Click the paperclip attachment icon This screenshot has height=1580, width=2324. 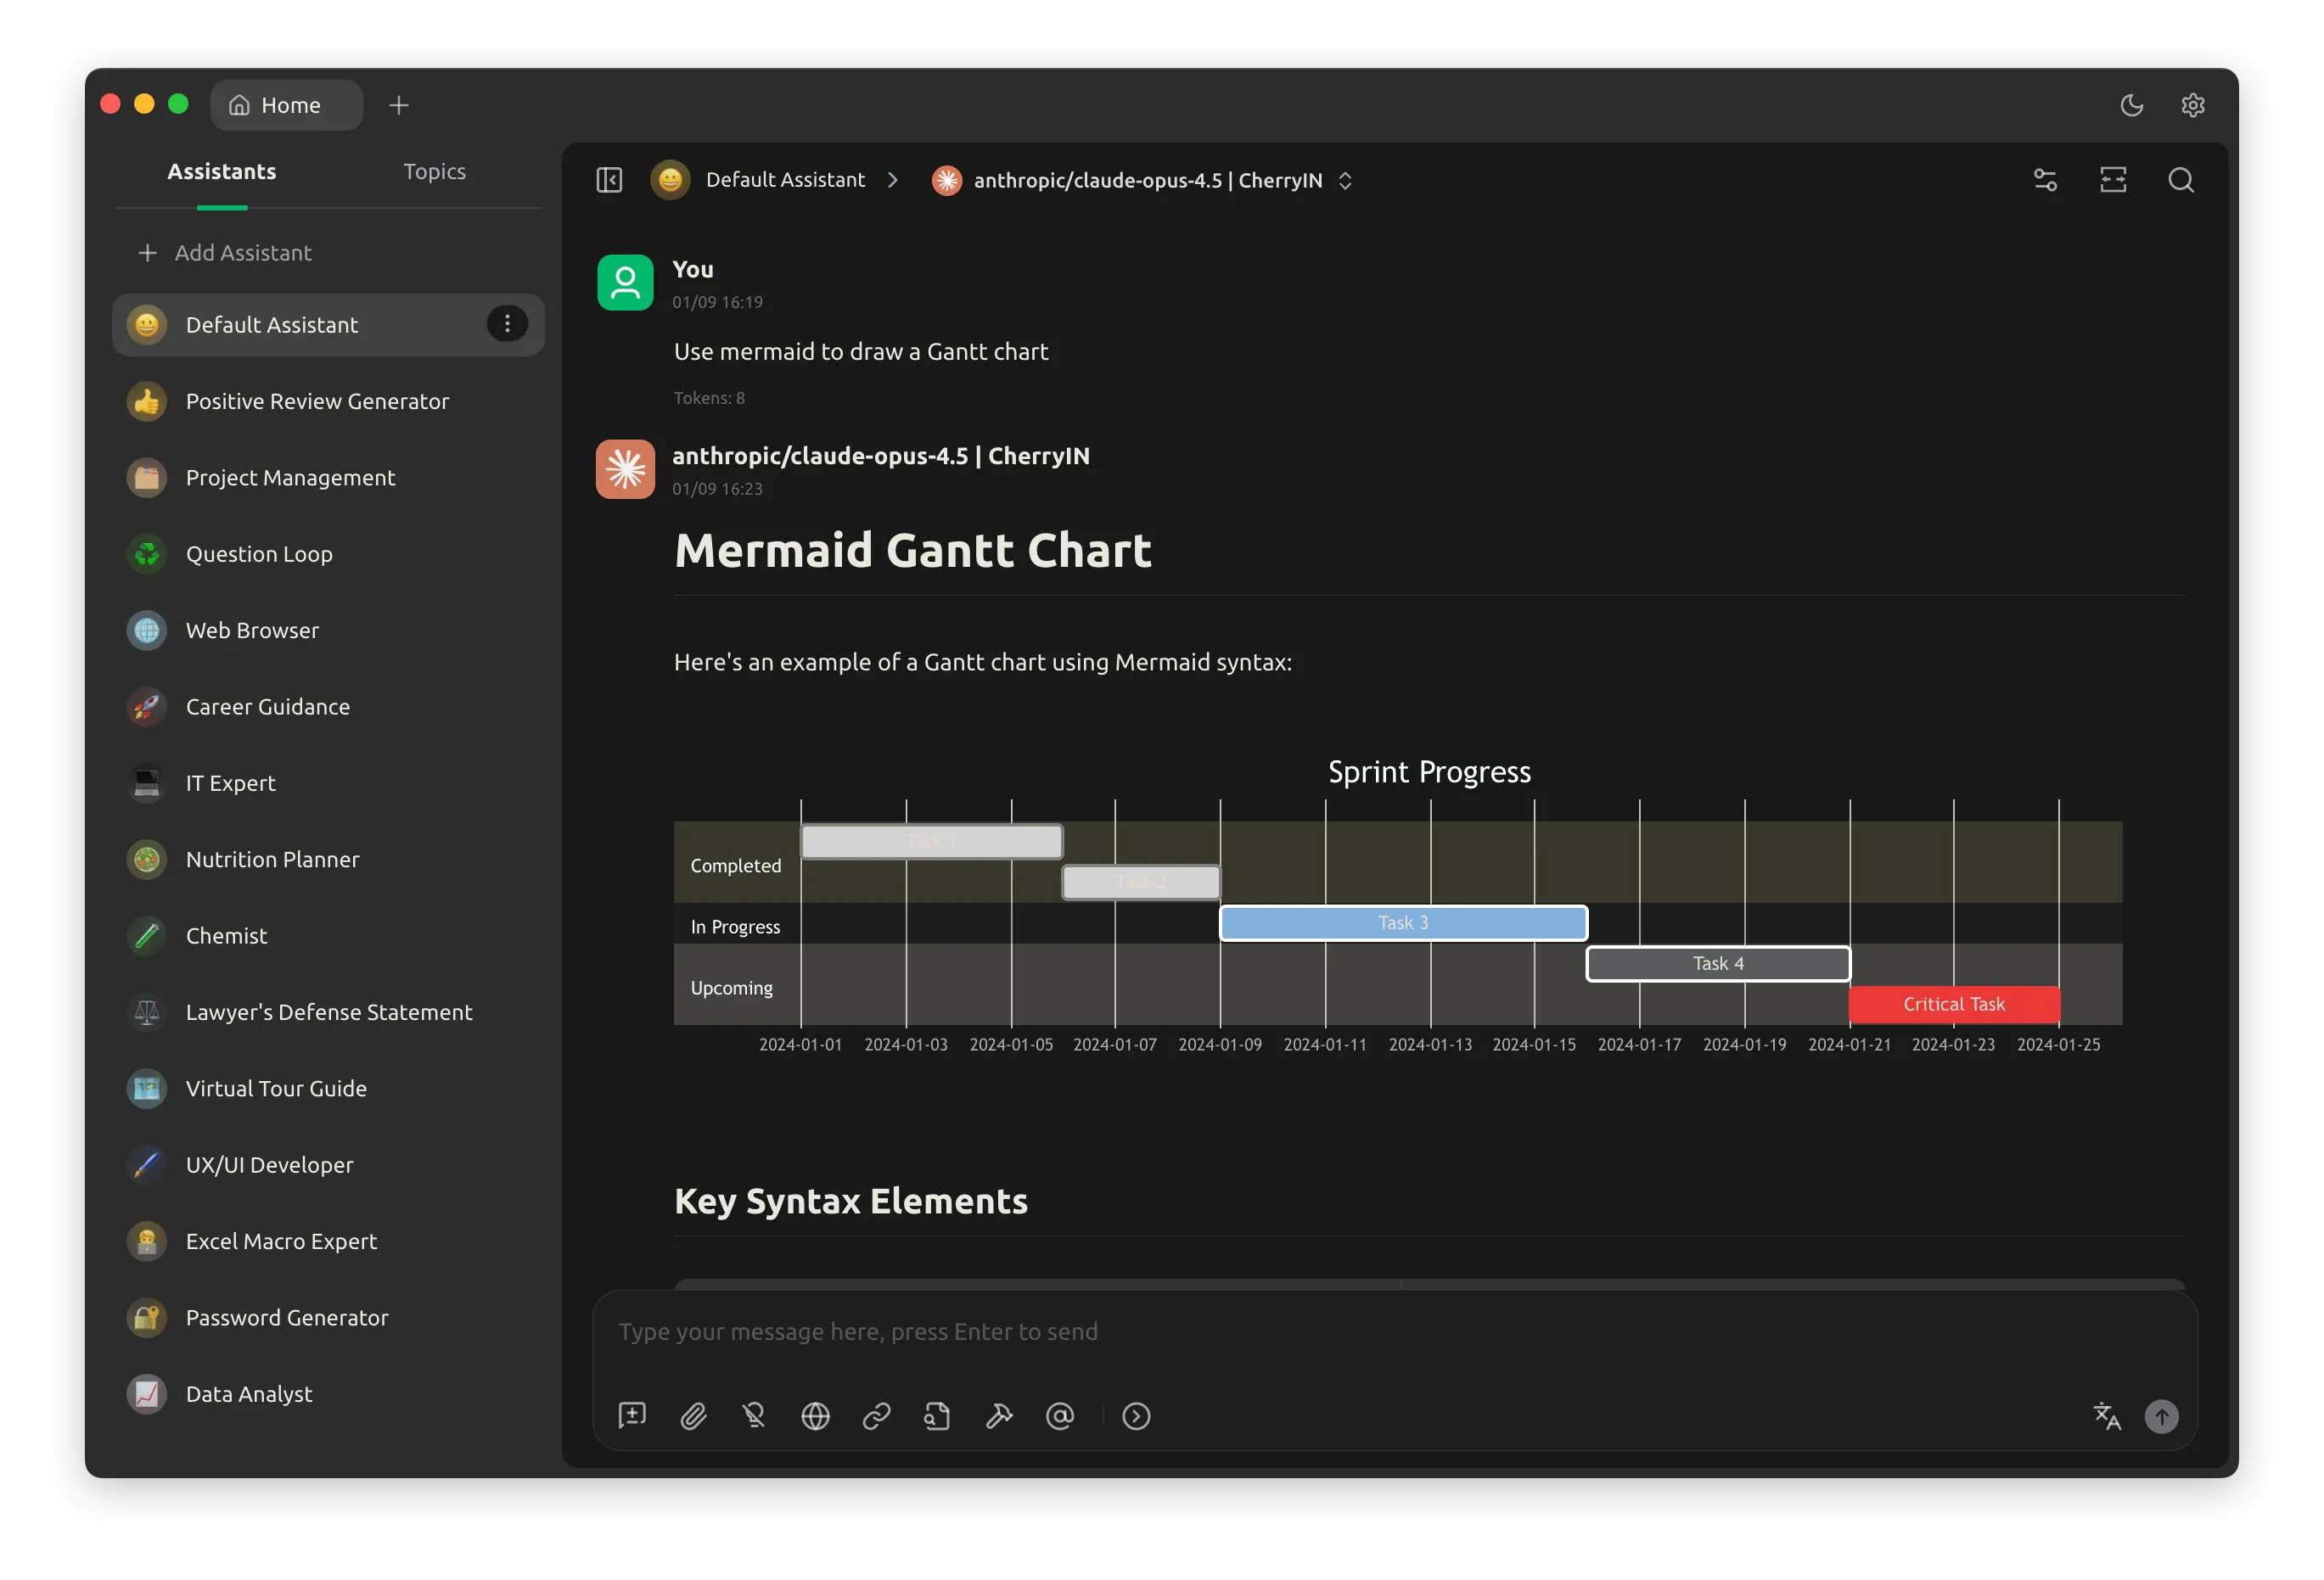tap(693, 1416)
